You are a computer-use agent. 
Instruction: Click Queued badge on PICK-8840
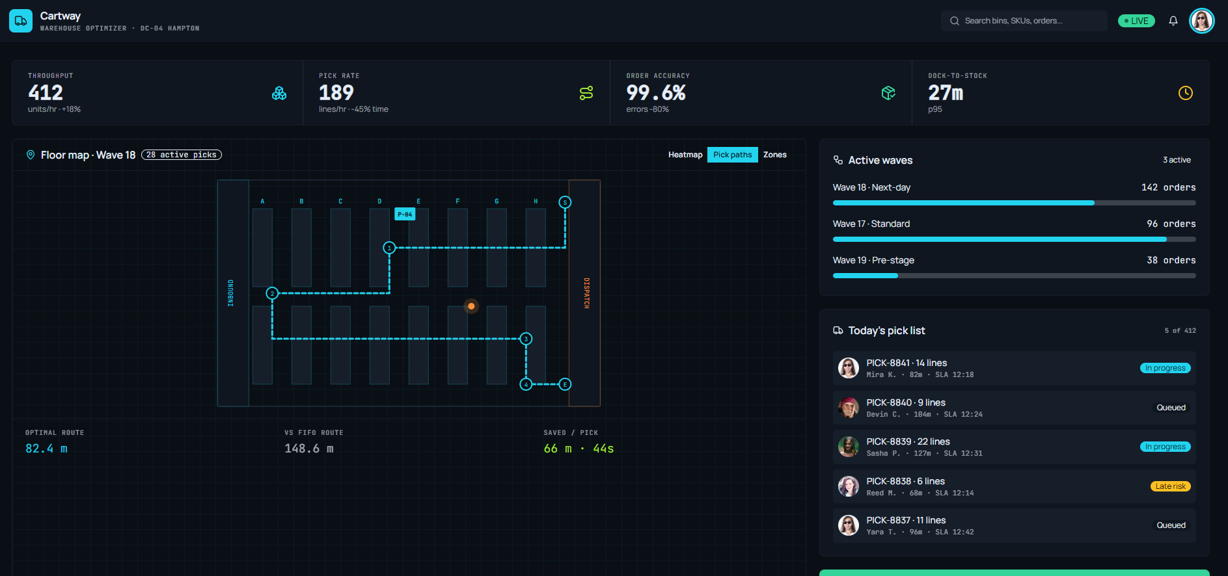[x=1171, y=408]
